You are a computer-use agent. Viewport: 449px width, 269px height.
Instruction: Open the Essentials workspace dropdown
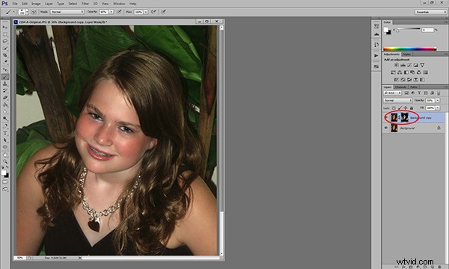(x=431, y=12)
